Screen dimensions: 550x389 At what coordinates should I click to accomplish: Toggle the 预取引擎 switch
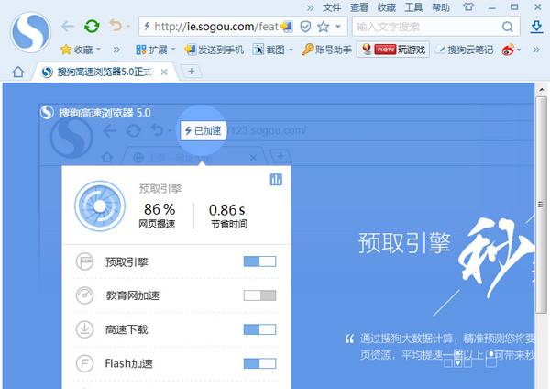(x=259, y=261)
